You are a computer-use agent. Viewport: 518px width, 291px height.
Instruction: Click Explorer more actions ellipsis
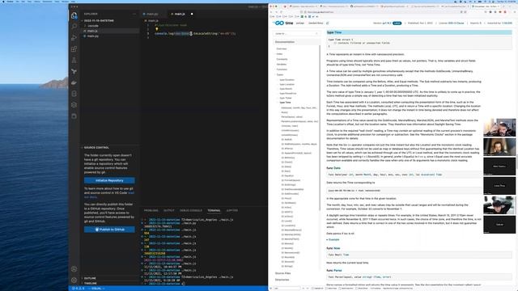pyautogui.click(x=134, y=14)
